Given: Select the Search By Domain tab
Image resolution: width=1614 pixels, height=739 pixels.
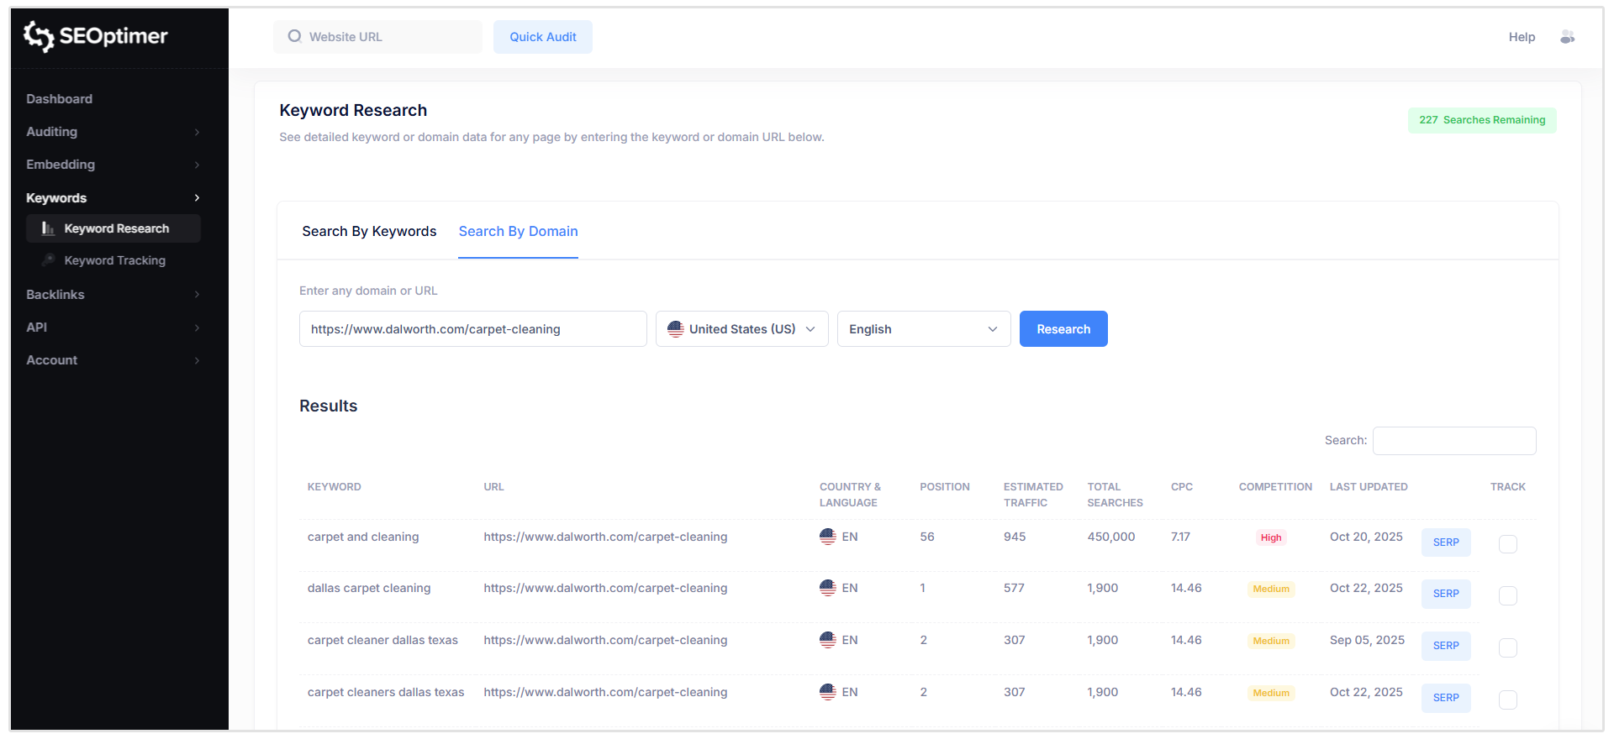Looking at the screenshot, I should (x=518, y=232).
